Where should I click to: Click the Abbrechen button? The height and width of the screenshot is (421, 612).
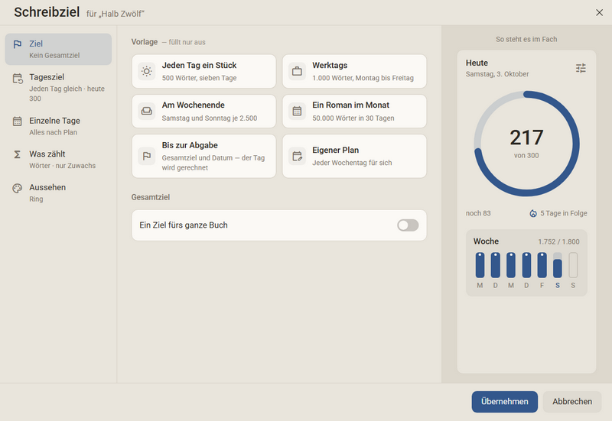tap(572, 401)
